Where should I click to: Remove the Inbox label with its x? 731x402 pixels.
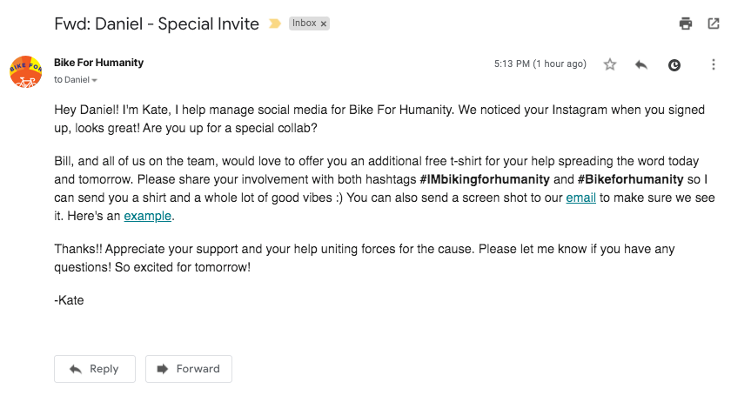pyautogui.click(x=324, y=23)
